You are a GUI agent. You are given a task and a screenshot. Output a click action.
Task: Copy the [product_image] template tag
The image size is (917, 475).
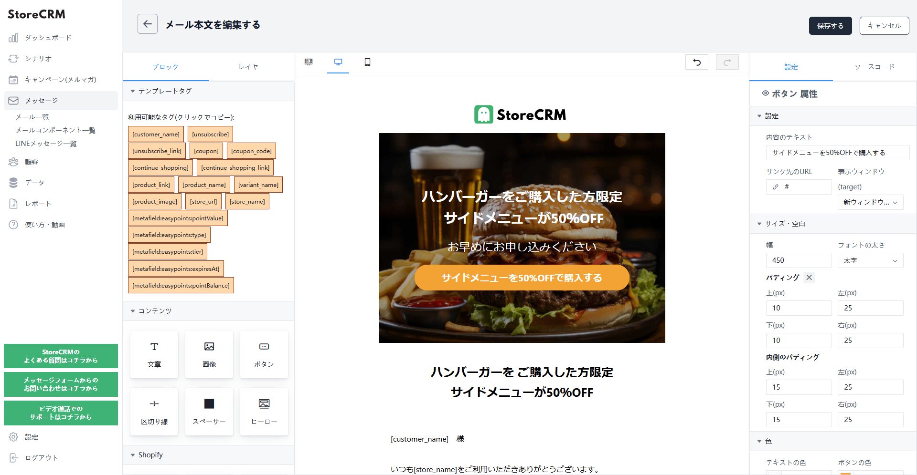pyautogui.click(x=155, y=202)
